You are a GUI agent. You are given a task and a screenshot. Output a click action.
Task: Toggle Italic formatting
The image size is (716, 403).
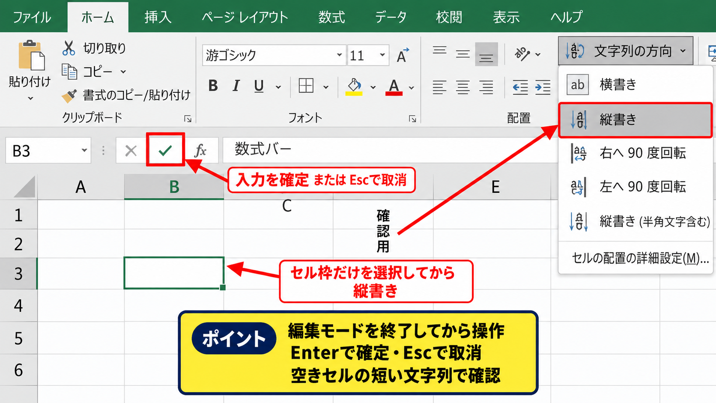pos(236,86)
